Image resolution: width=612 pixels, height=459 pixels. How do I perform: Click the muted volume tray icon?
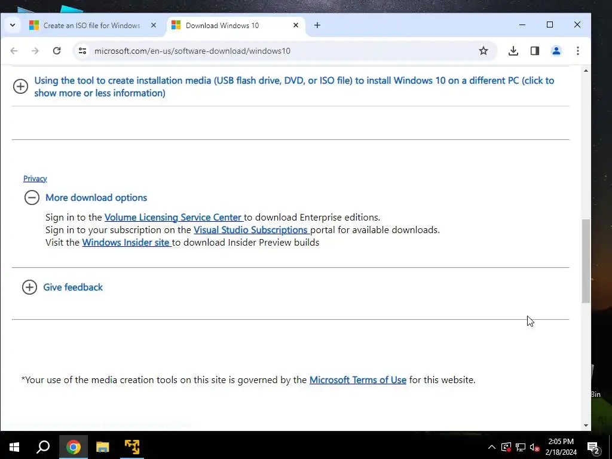(535, 447)
